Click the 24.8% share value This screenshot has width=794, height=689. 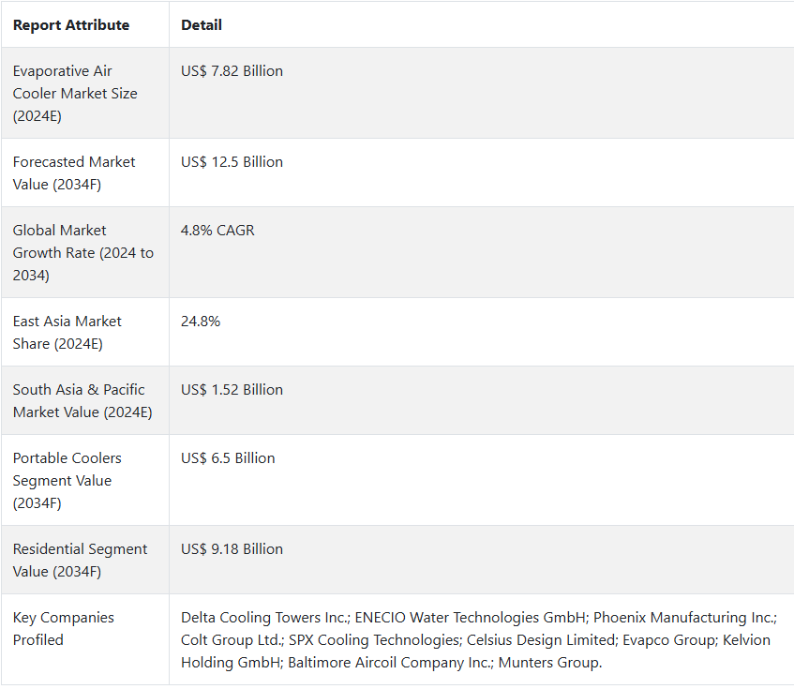[201, 322]
